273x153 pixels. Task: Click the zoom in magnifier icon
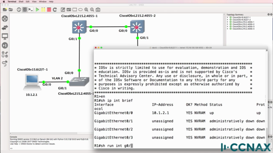[x=86, y=9]
